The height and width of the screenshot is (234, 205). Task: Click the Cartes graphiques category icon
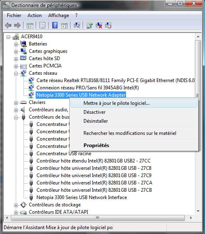tap(23, 51)
